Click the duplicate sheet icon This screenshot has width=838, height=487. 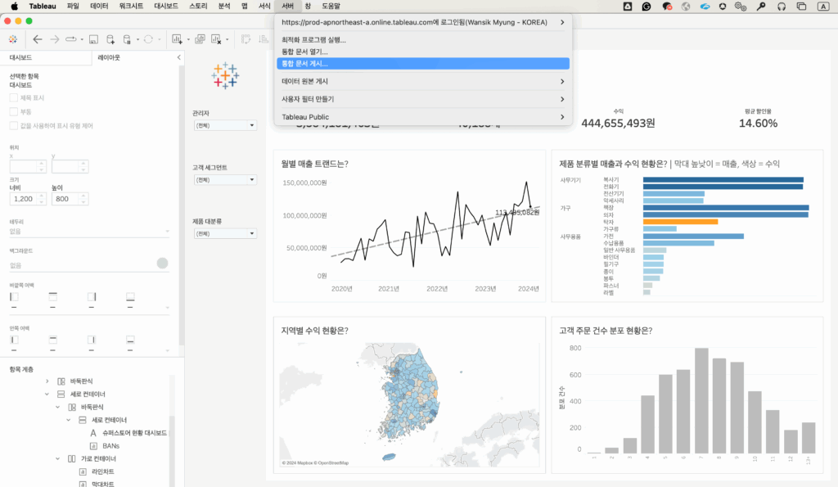tap(200, 39)
